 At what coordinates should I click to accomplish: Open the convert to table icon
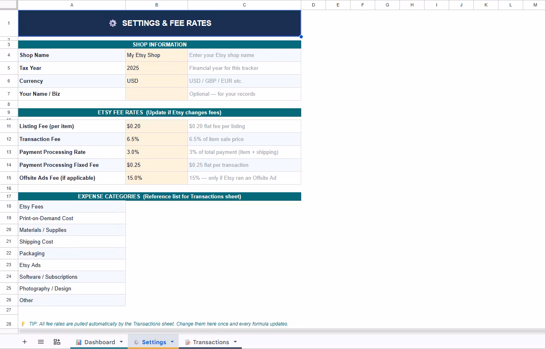pyautogui.click(x=57, y=342)
